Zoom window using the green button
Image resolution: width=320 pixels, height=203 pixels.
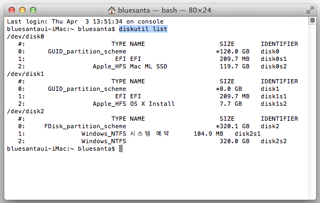[x=33, y=10]
